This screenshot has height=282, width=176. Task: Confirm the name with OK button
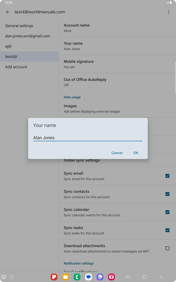136,153
